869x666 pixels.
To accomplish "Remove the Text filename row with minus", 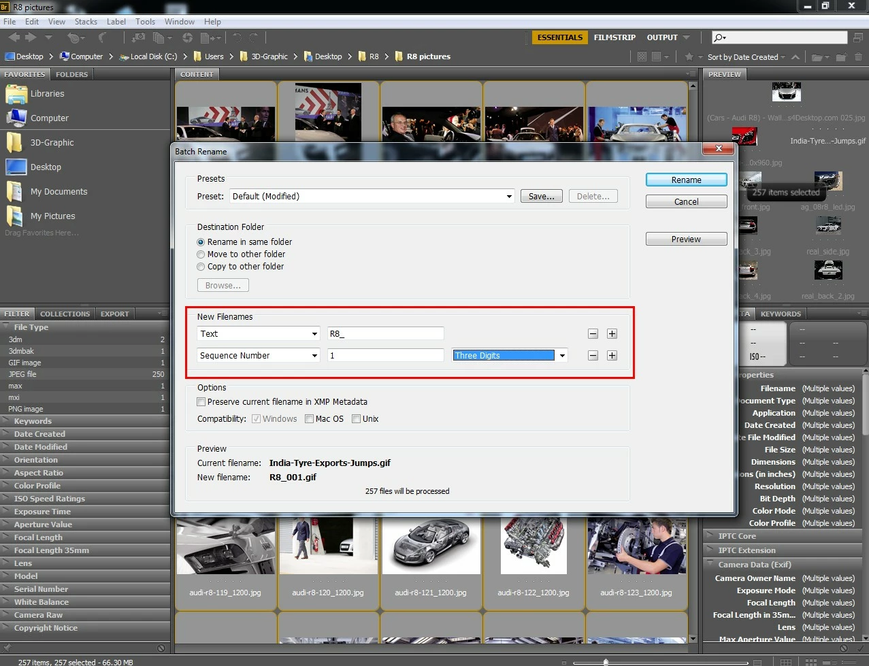I will pos(593,333).
